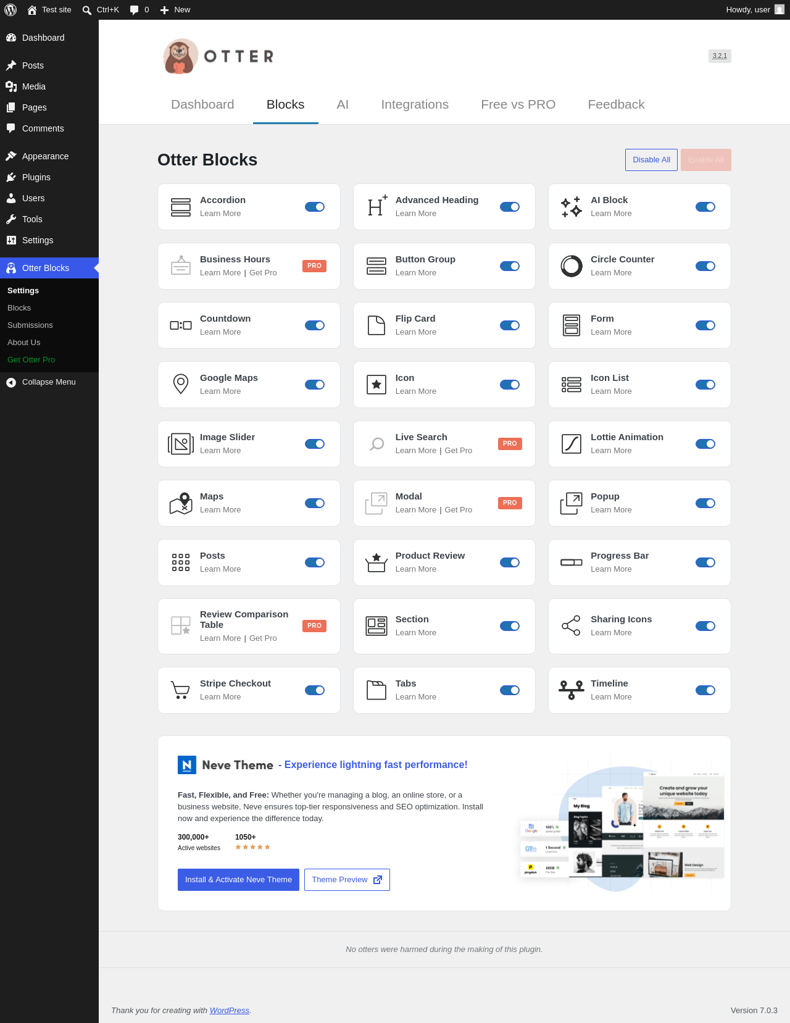
Task: Select the Free vs PRO tab
Action: tap(518, 104)
